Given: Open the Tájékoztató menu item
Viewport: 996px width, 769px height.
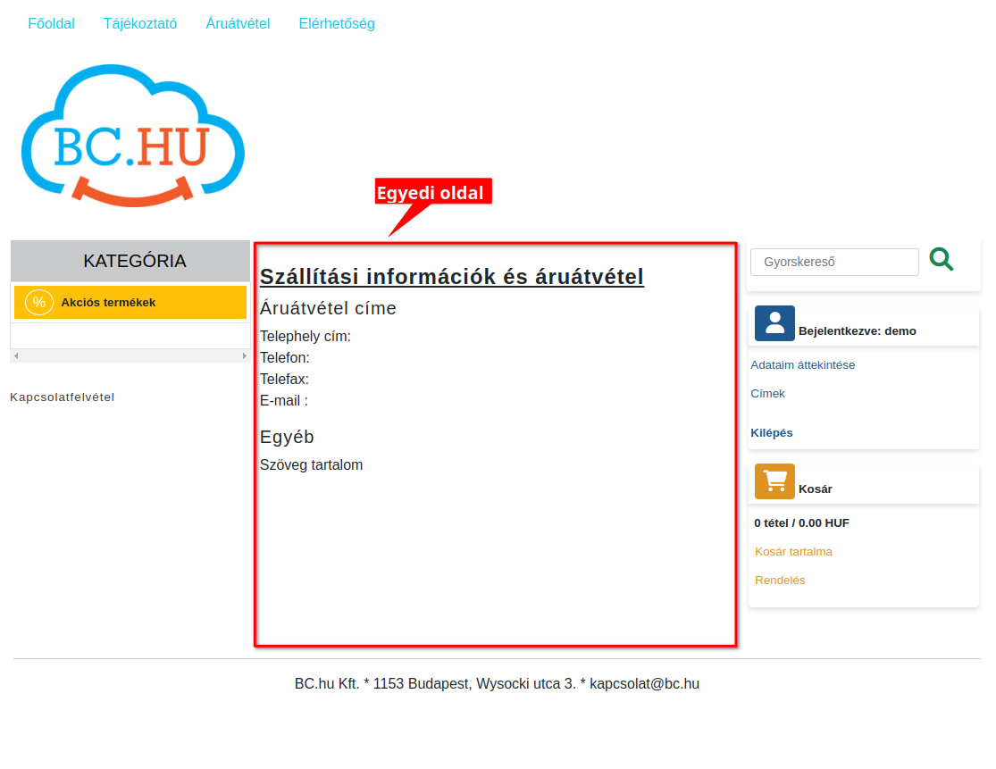Looking at the screenshot, I should click(140, 23).
